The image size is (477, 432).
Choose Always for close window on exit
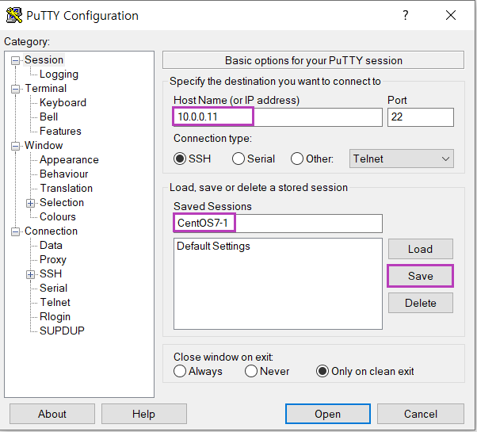tap(180, 371)
